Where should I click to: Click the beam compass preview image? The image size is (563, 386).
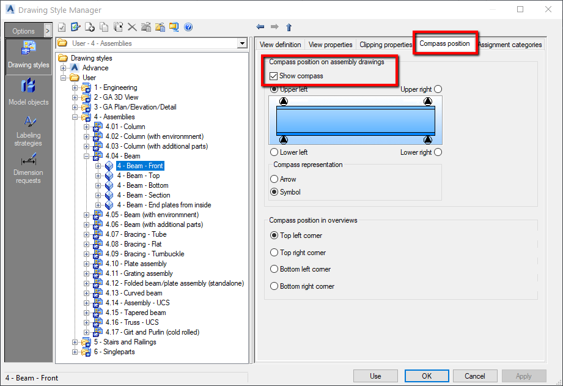pos(355,121)
